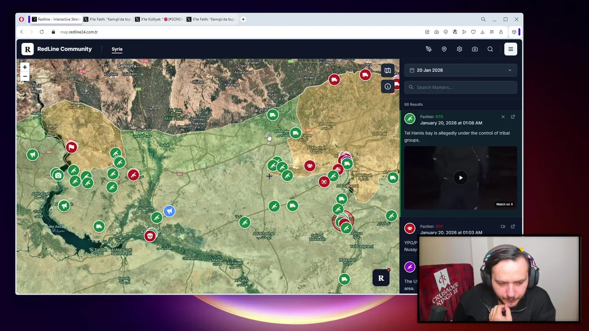Go back in browser history
The height and width of the screenshot is (331, 589).
(x=21, y=32)
